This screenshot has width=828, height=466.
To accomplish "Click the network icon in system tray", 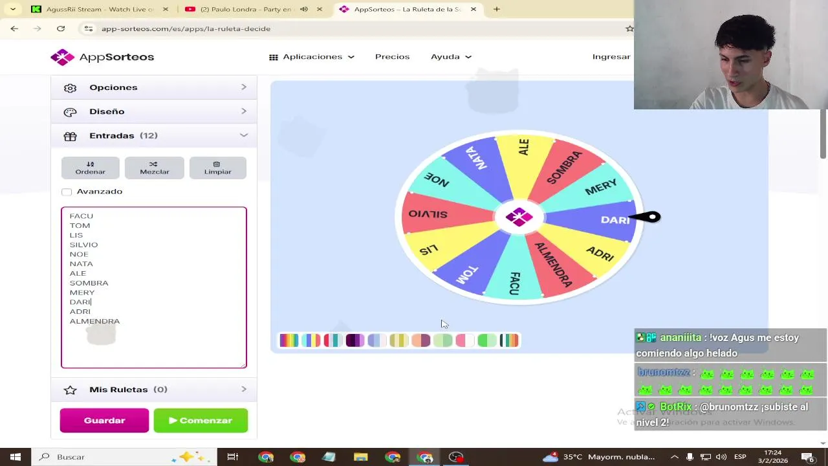I will click(706, 457).
